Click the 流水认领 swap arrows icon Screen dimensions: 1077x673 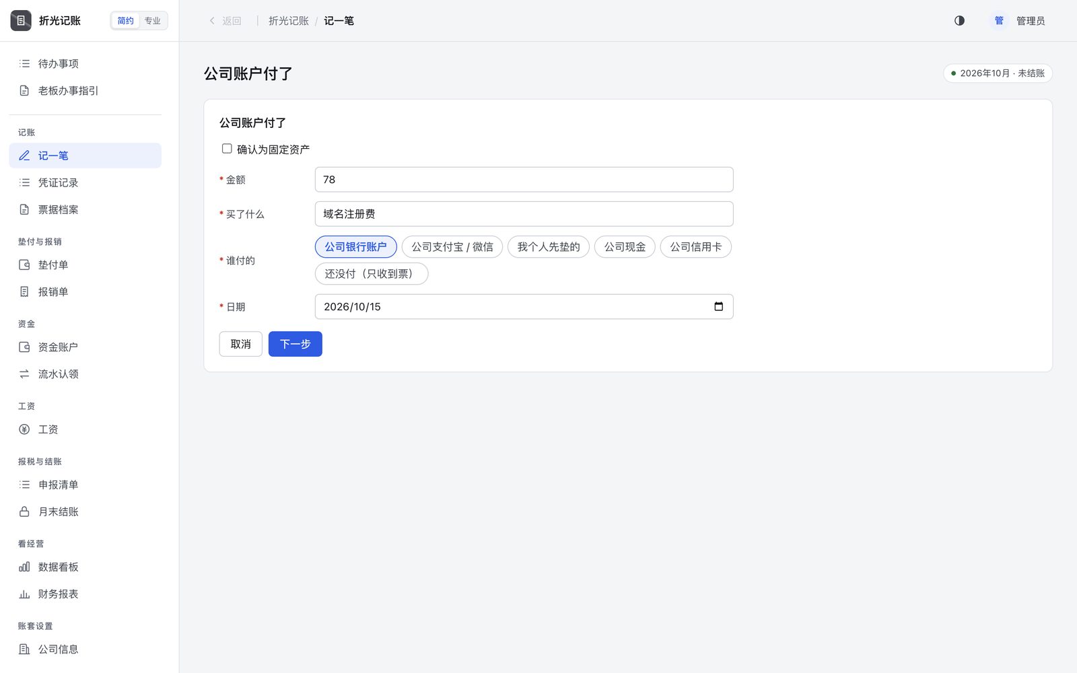click(24, 374)
